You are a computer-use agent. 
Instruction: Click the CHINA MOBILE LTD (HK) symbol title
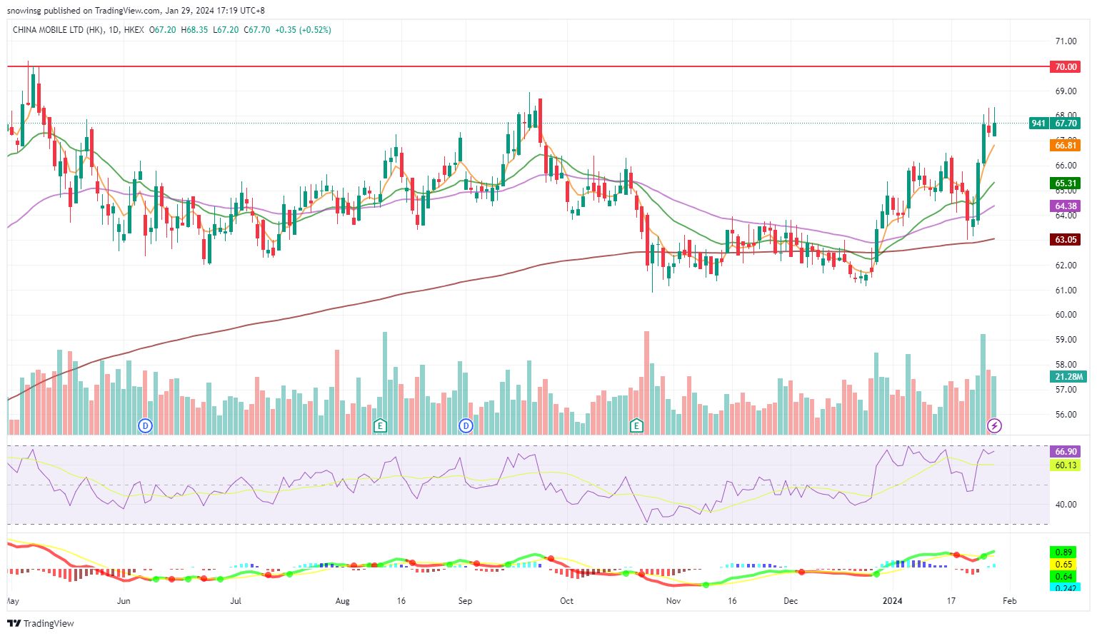pyautogui.click(x=58, y=30)
